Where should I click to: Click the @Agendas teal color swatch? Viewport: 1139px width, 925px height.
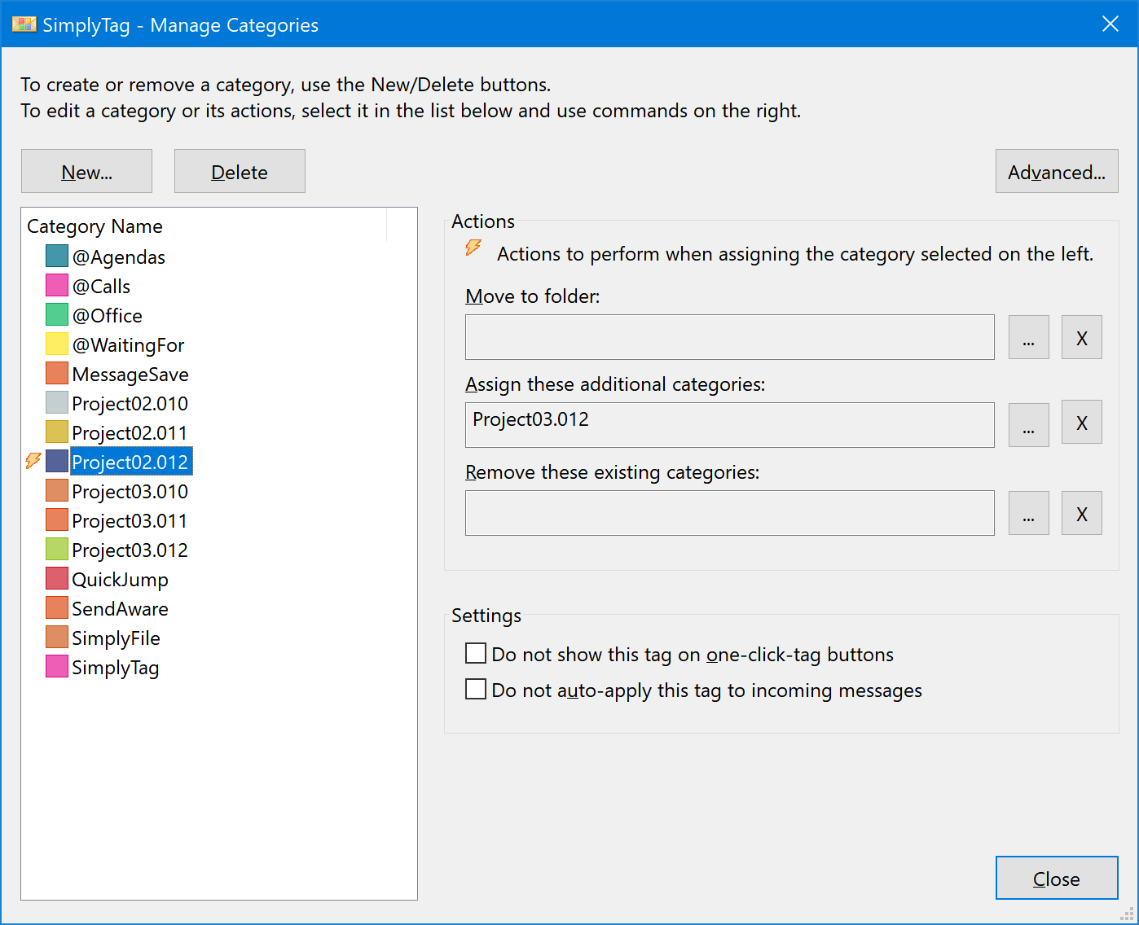(x=57, y=256)
